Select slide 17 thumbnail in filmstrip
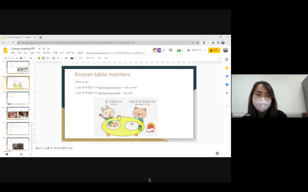 [18, 128]
